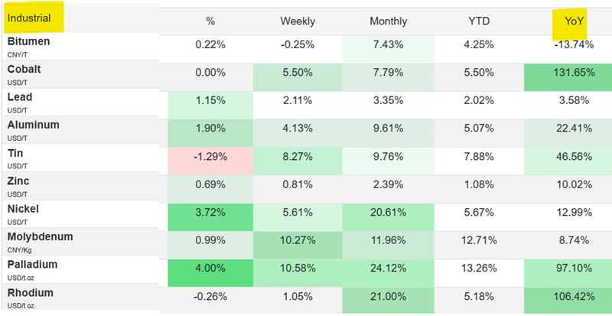Open the Rhodium commodity link
612x316 pixels.
pos(31,292)
